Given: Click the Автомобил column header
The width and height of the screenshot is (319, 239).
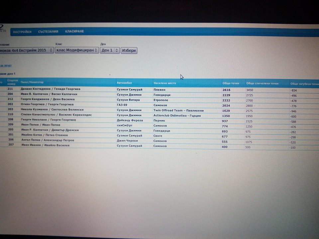Looking at the screenshot, I should click(x=124, y=83).
